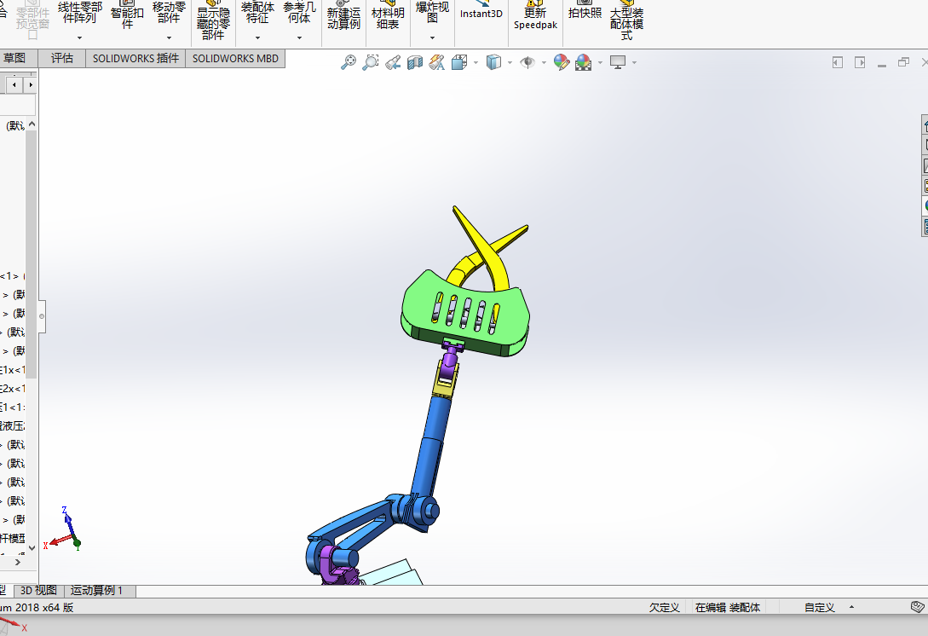Open Dynamic Annotation Views tool
The height and width of the screenshot is (636, 928).
(437, 62)
